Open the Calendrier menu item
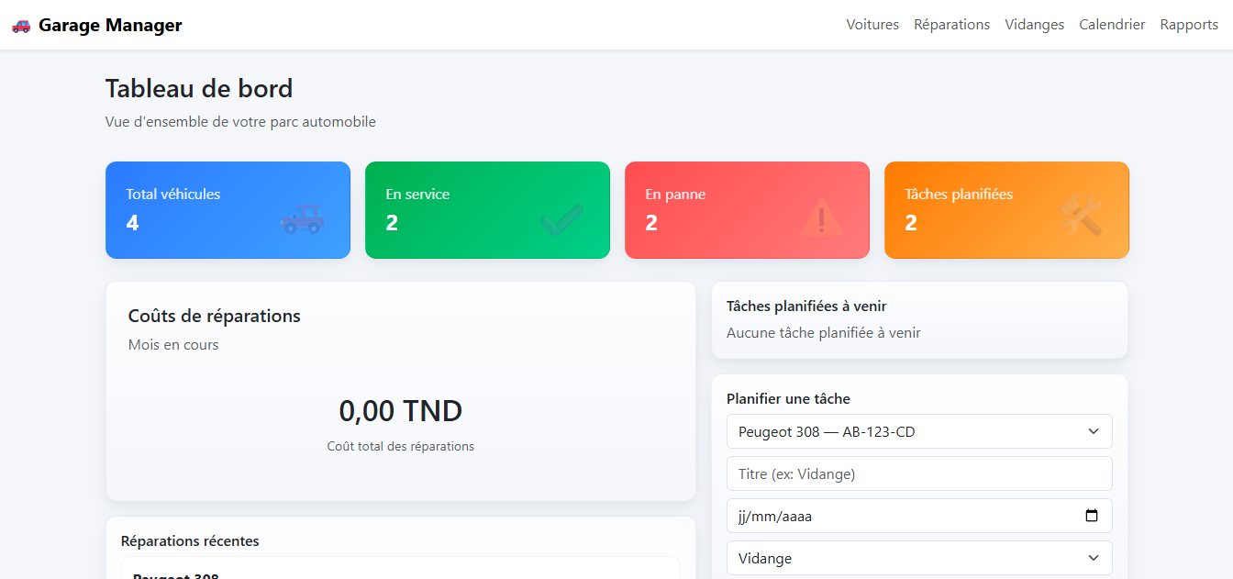 [x=1112, y=25]
